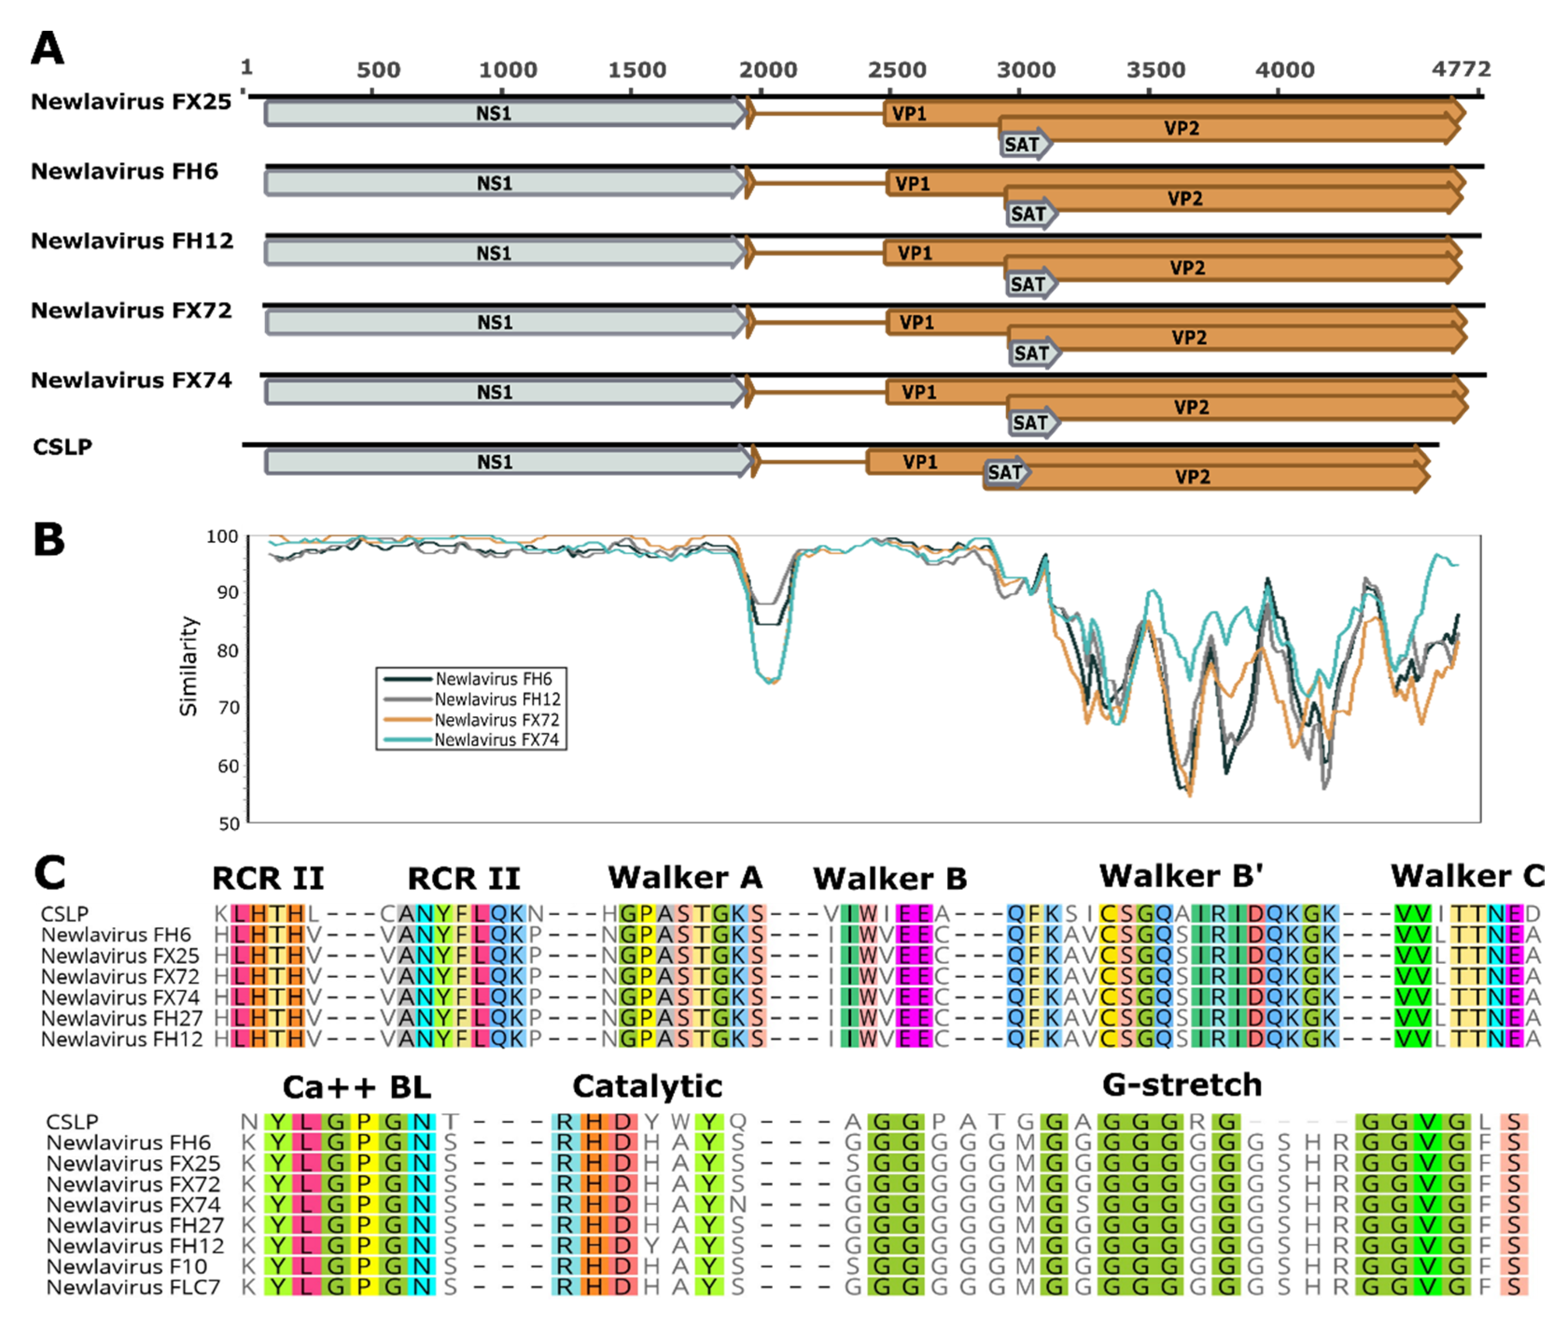Image resolution: width=1568 pixels, height=1318 pixels.
Task: Click Newlavirus FLC7 row label in alignment
Action: pyautogui.click(x=133, y=1287)
